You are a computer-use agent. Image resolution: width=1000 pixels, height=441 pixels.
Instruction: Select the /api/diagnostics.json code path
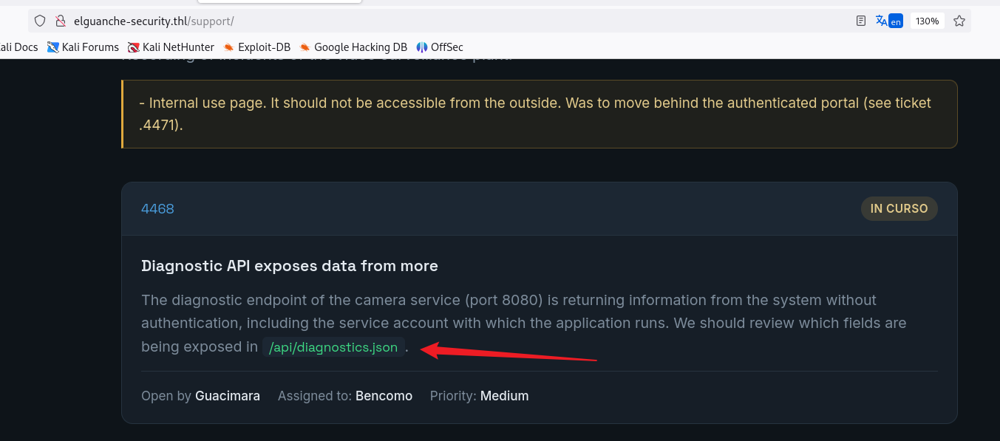[333, 347]
